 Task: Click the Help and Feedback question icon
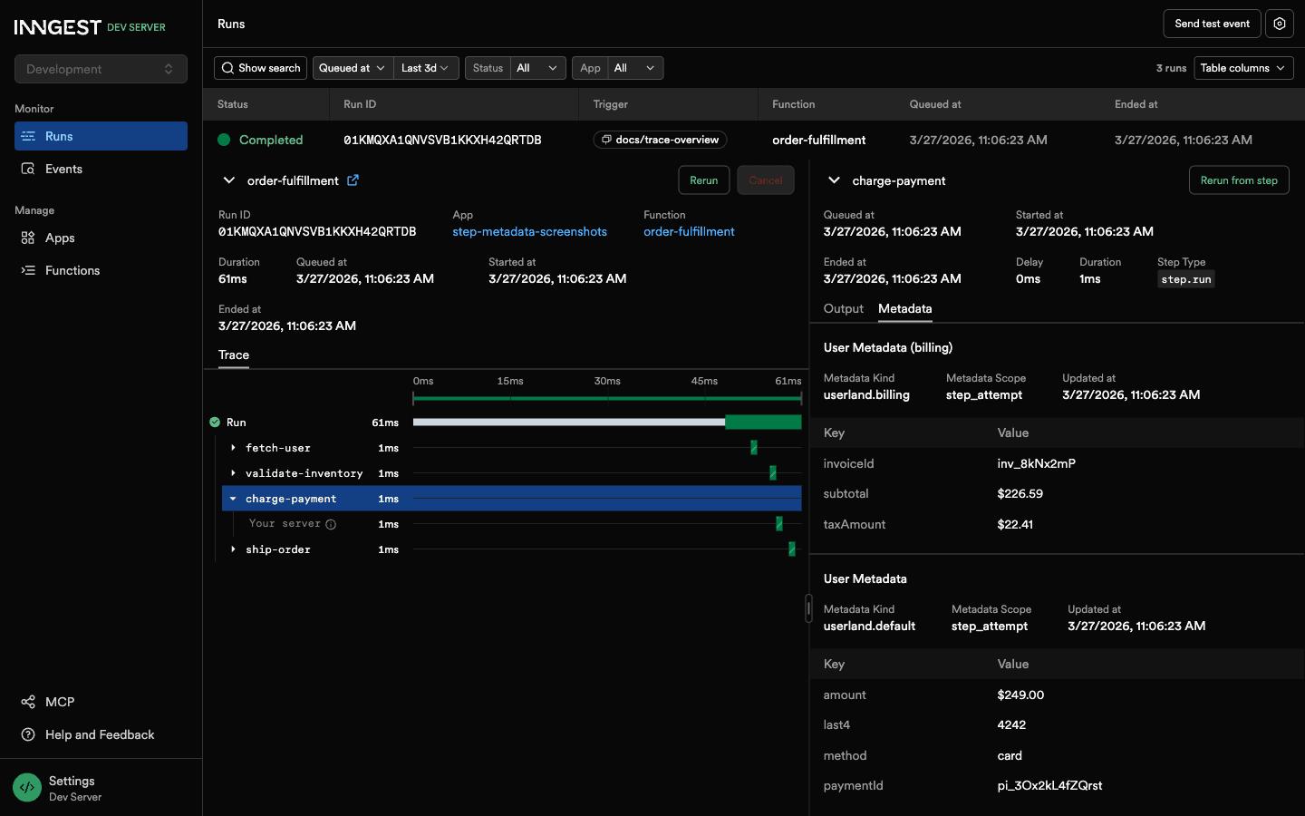[28, 734]
